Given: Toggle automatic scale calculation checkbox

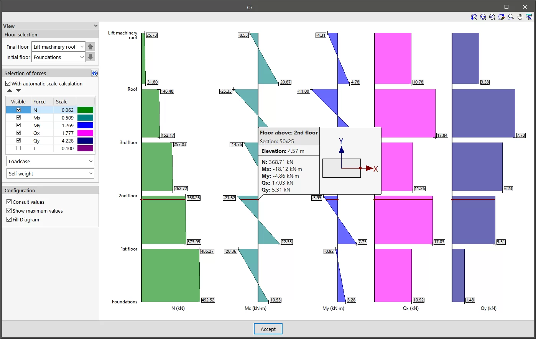Looking at the screenshot, I should pyautogui.click(x=8, y=84).
